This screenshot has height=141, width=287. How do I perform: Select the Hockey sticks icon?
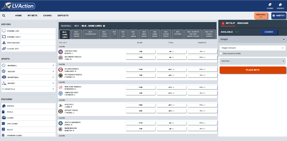coord(4,83)
